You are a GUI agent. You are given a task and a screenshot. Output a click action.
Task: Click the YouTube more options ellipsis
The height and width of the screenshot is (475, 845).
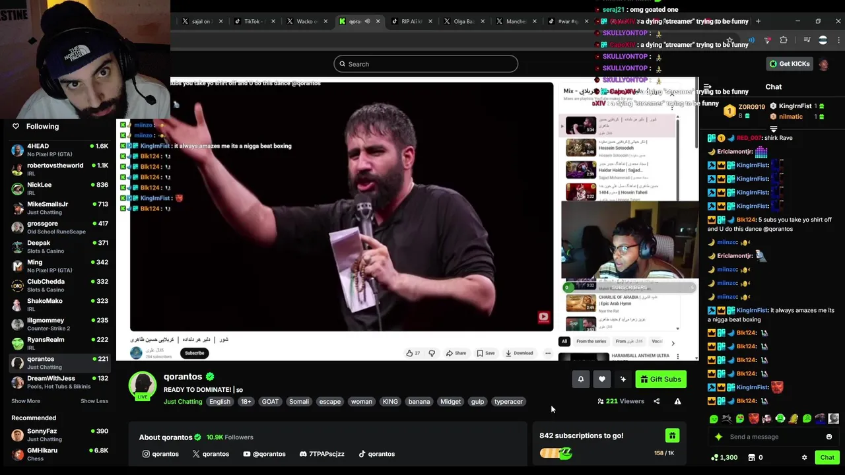pos(547,353)
